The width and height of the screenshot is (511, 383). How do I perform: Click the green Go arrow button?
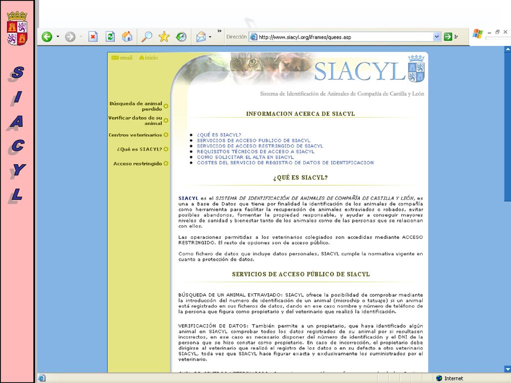tap(448, 37)
